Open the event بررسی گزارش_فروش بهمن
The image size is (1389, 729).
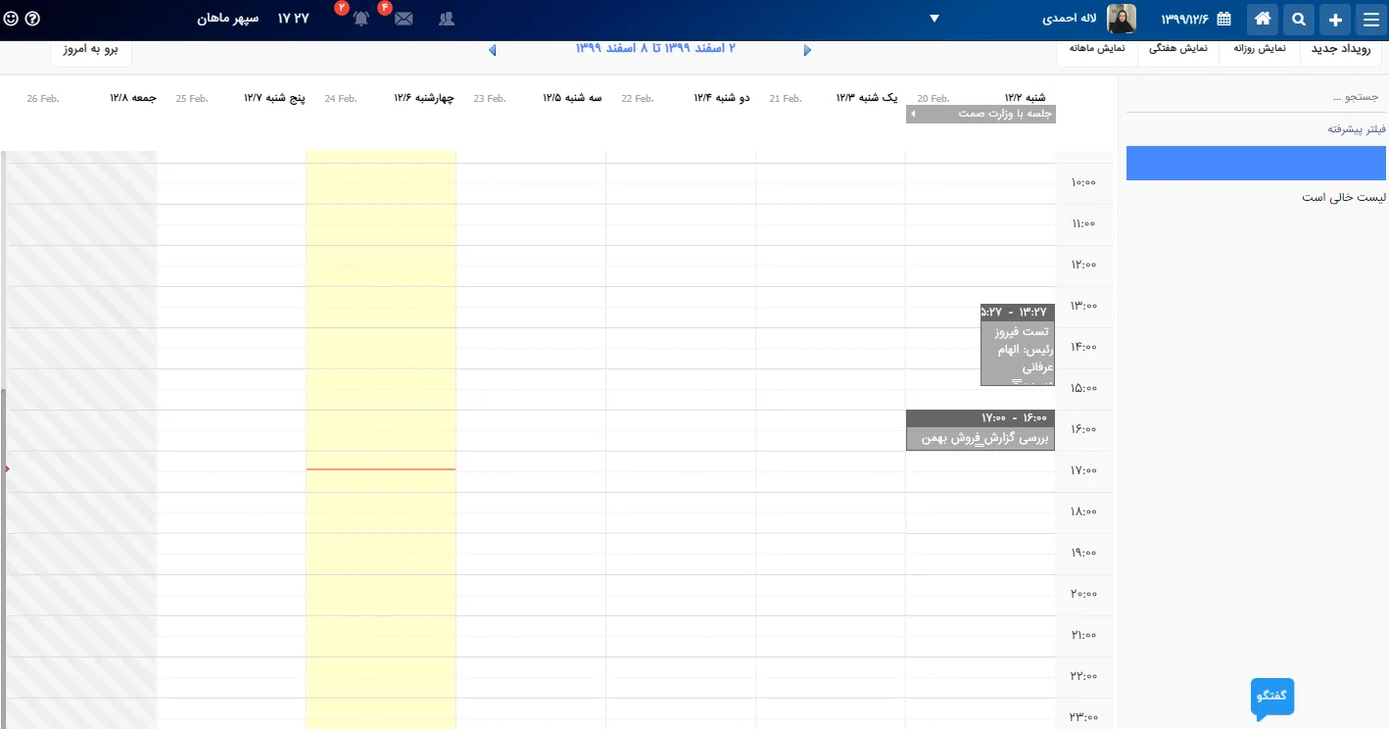click(x=981, y=430)
